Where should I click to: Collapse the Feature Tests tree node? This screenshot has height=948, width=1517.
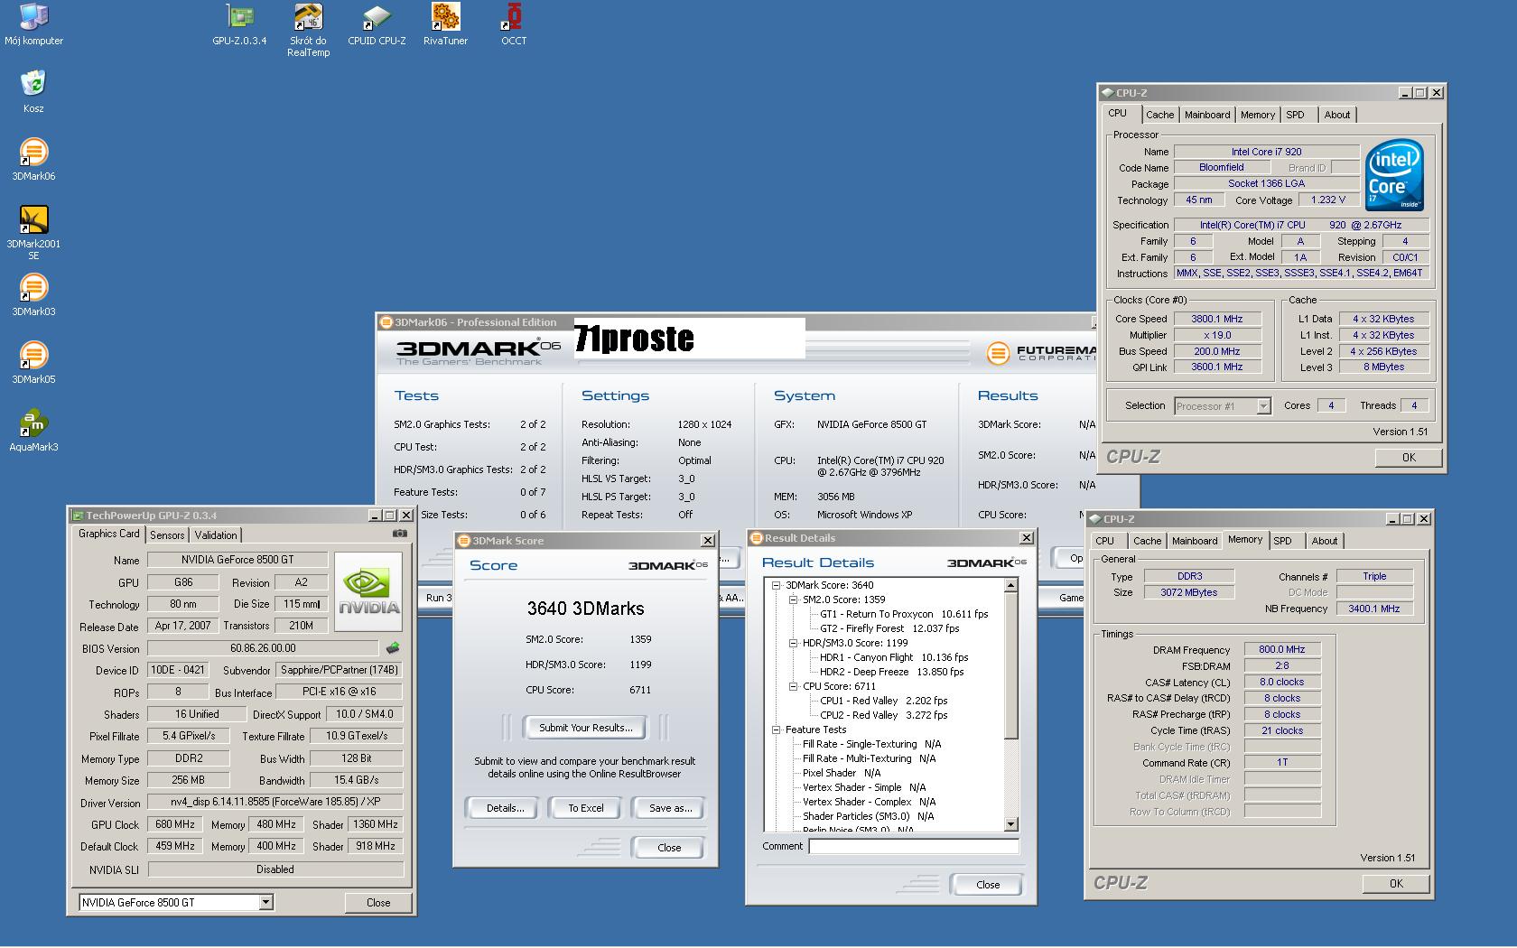point(776,730)
